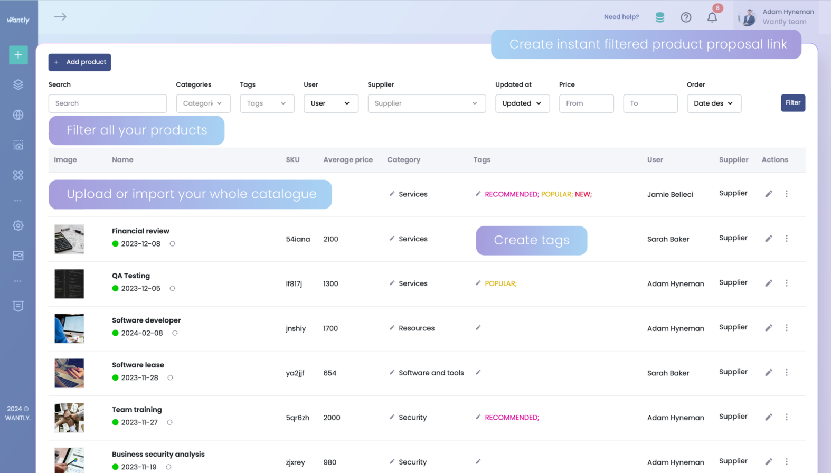
Task: Open the Software lease product thumbnail
Action: 69,373
